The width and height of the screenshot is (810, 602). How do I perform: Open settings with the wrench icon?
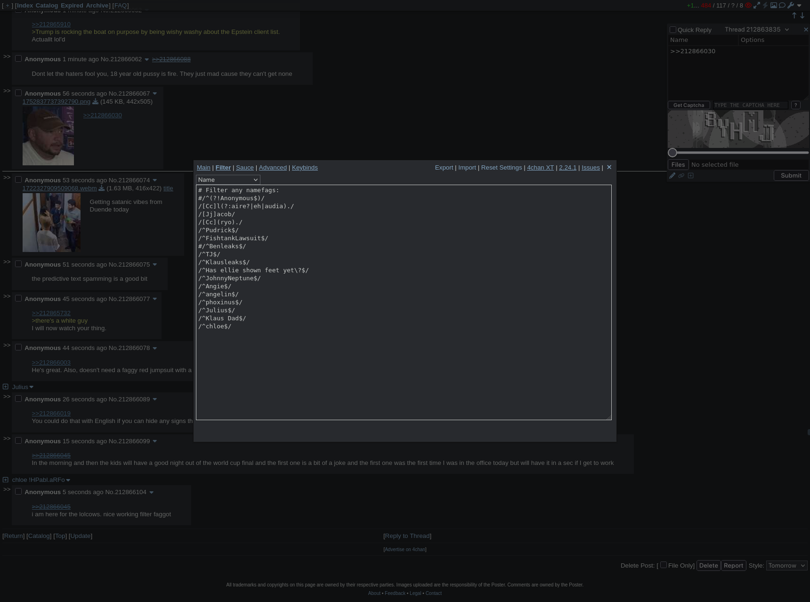pos(791,6)
